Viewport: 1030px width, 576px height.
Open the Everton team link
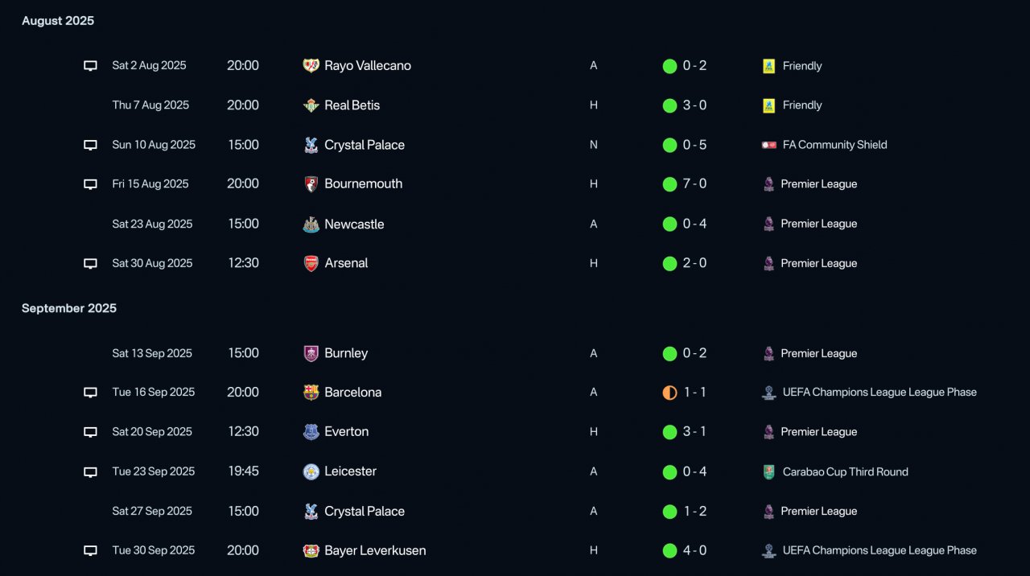(347, 432)
